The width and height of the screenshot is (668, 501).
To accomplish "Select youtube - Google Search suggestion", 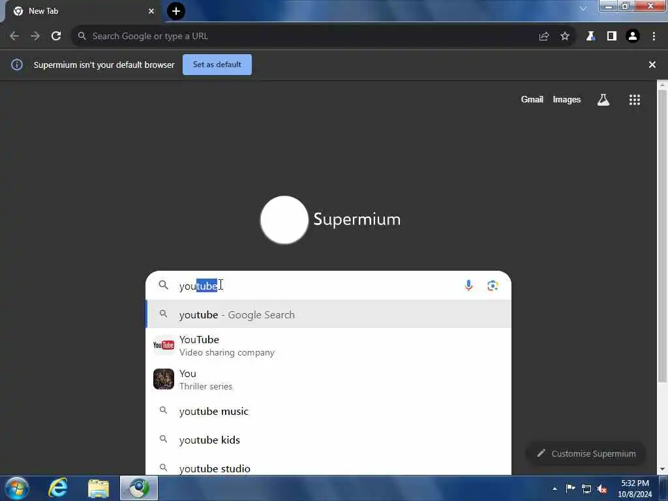I will [x=329, y=314].
